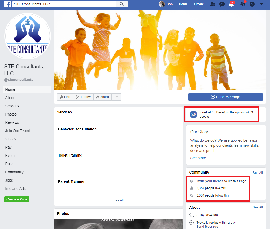Click thumbs-up icon beside people like this
The image size is (270, 229).
[x=191, y=188]
